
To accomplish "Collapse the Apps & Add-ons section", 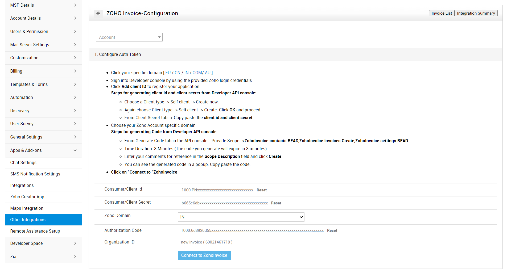I will click(x=75, y=150).
